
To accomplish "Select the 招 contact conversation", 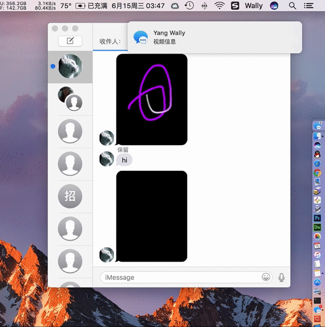I will click(70, 196).
